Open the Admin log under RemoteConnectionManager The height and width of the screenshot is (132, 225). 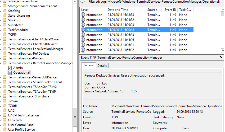coord(18,68)
